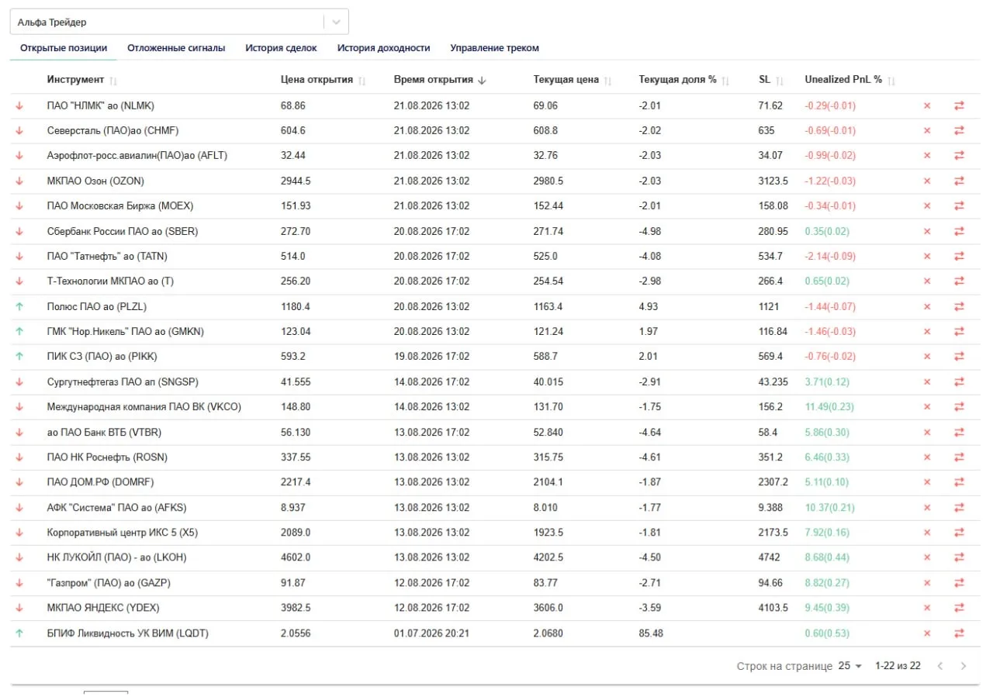Image resolution: width=993 pixels, height=697 pixels.
Task: Open the rows-per-page dropdown showing 25
Action: [x=850, y=666]
